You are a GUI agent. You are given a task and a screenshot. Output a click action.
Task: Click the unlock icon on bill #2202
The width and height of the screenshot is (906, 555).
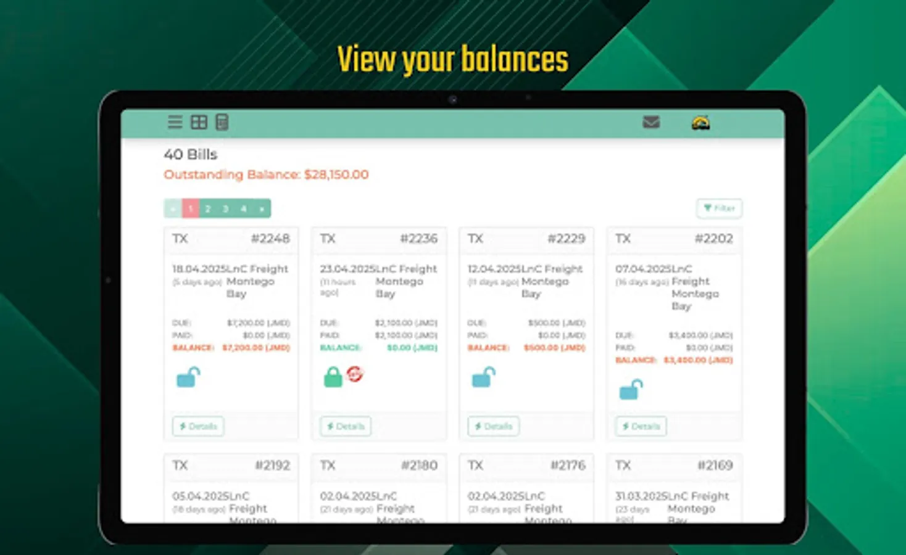click(x=631, y=388)
